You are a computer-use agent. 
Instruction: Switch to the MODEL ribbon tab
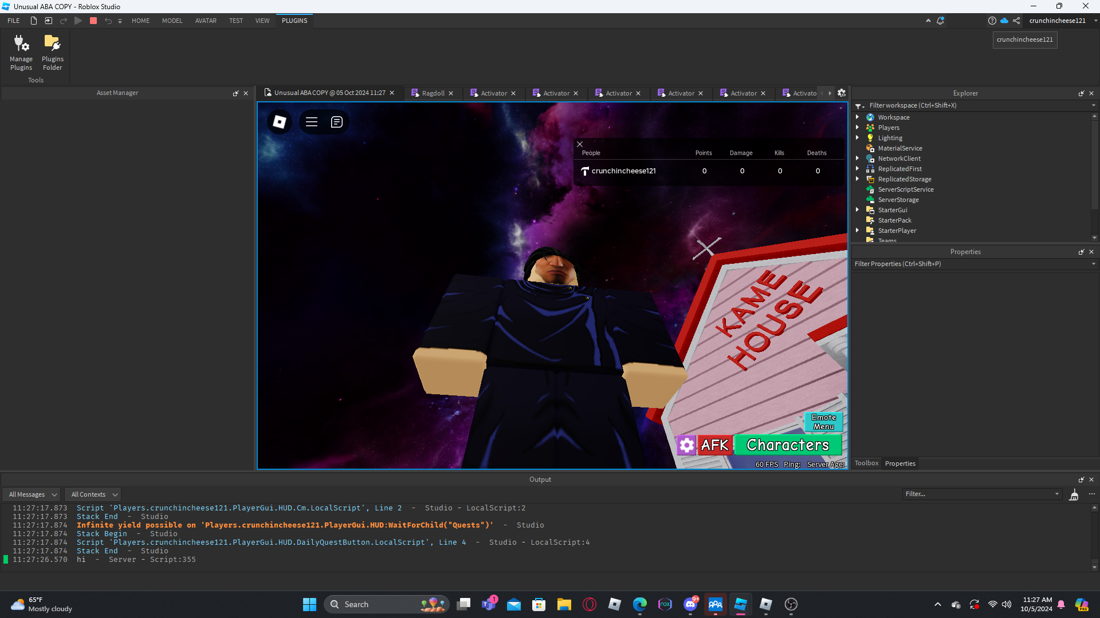pos(172,21)
